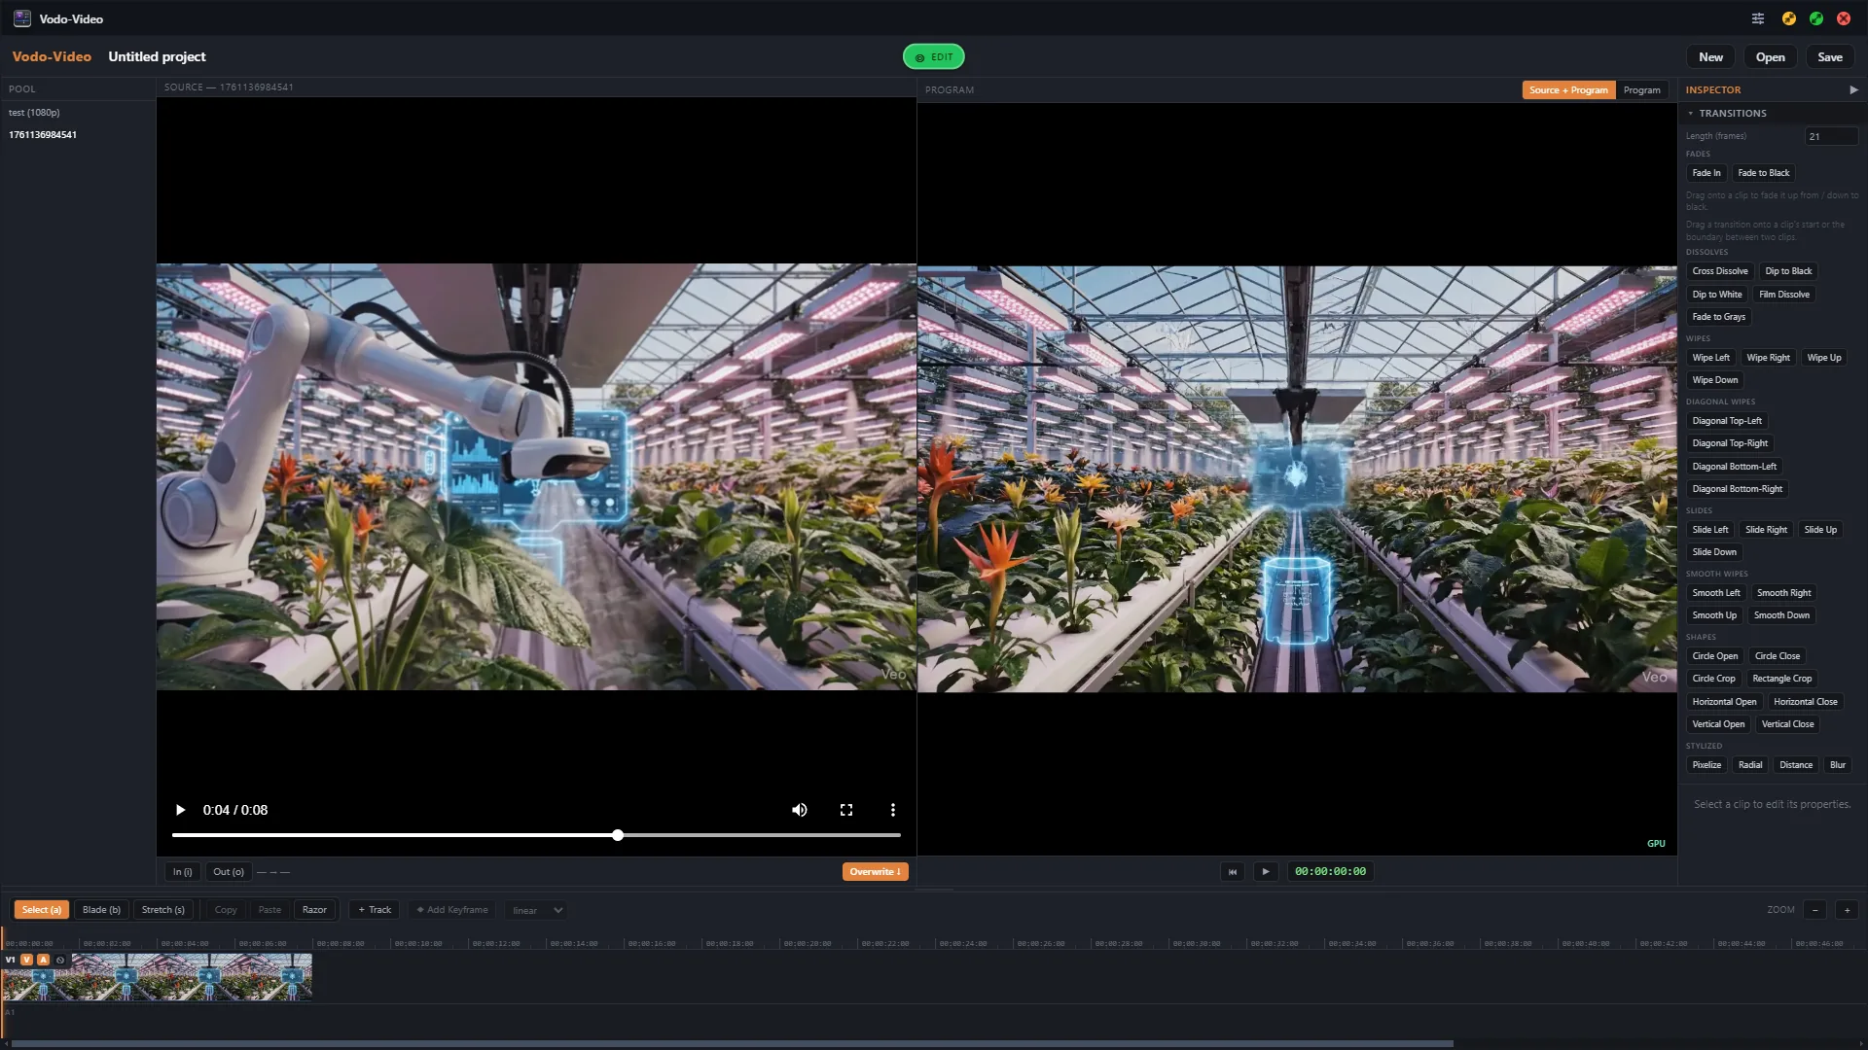Toggle V1 track video enable
Screen dimensions: 1868x1050
pyautogui.click(x=27, y=960)
